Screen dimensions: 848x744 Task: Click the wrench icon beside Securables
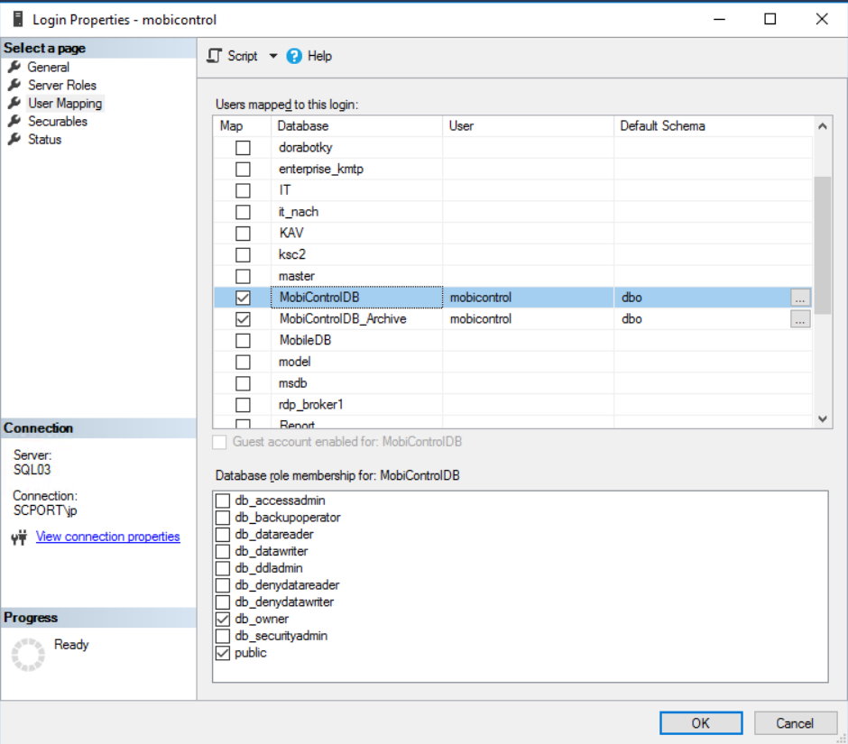14,121
